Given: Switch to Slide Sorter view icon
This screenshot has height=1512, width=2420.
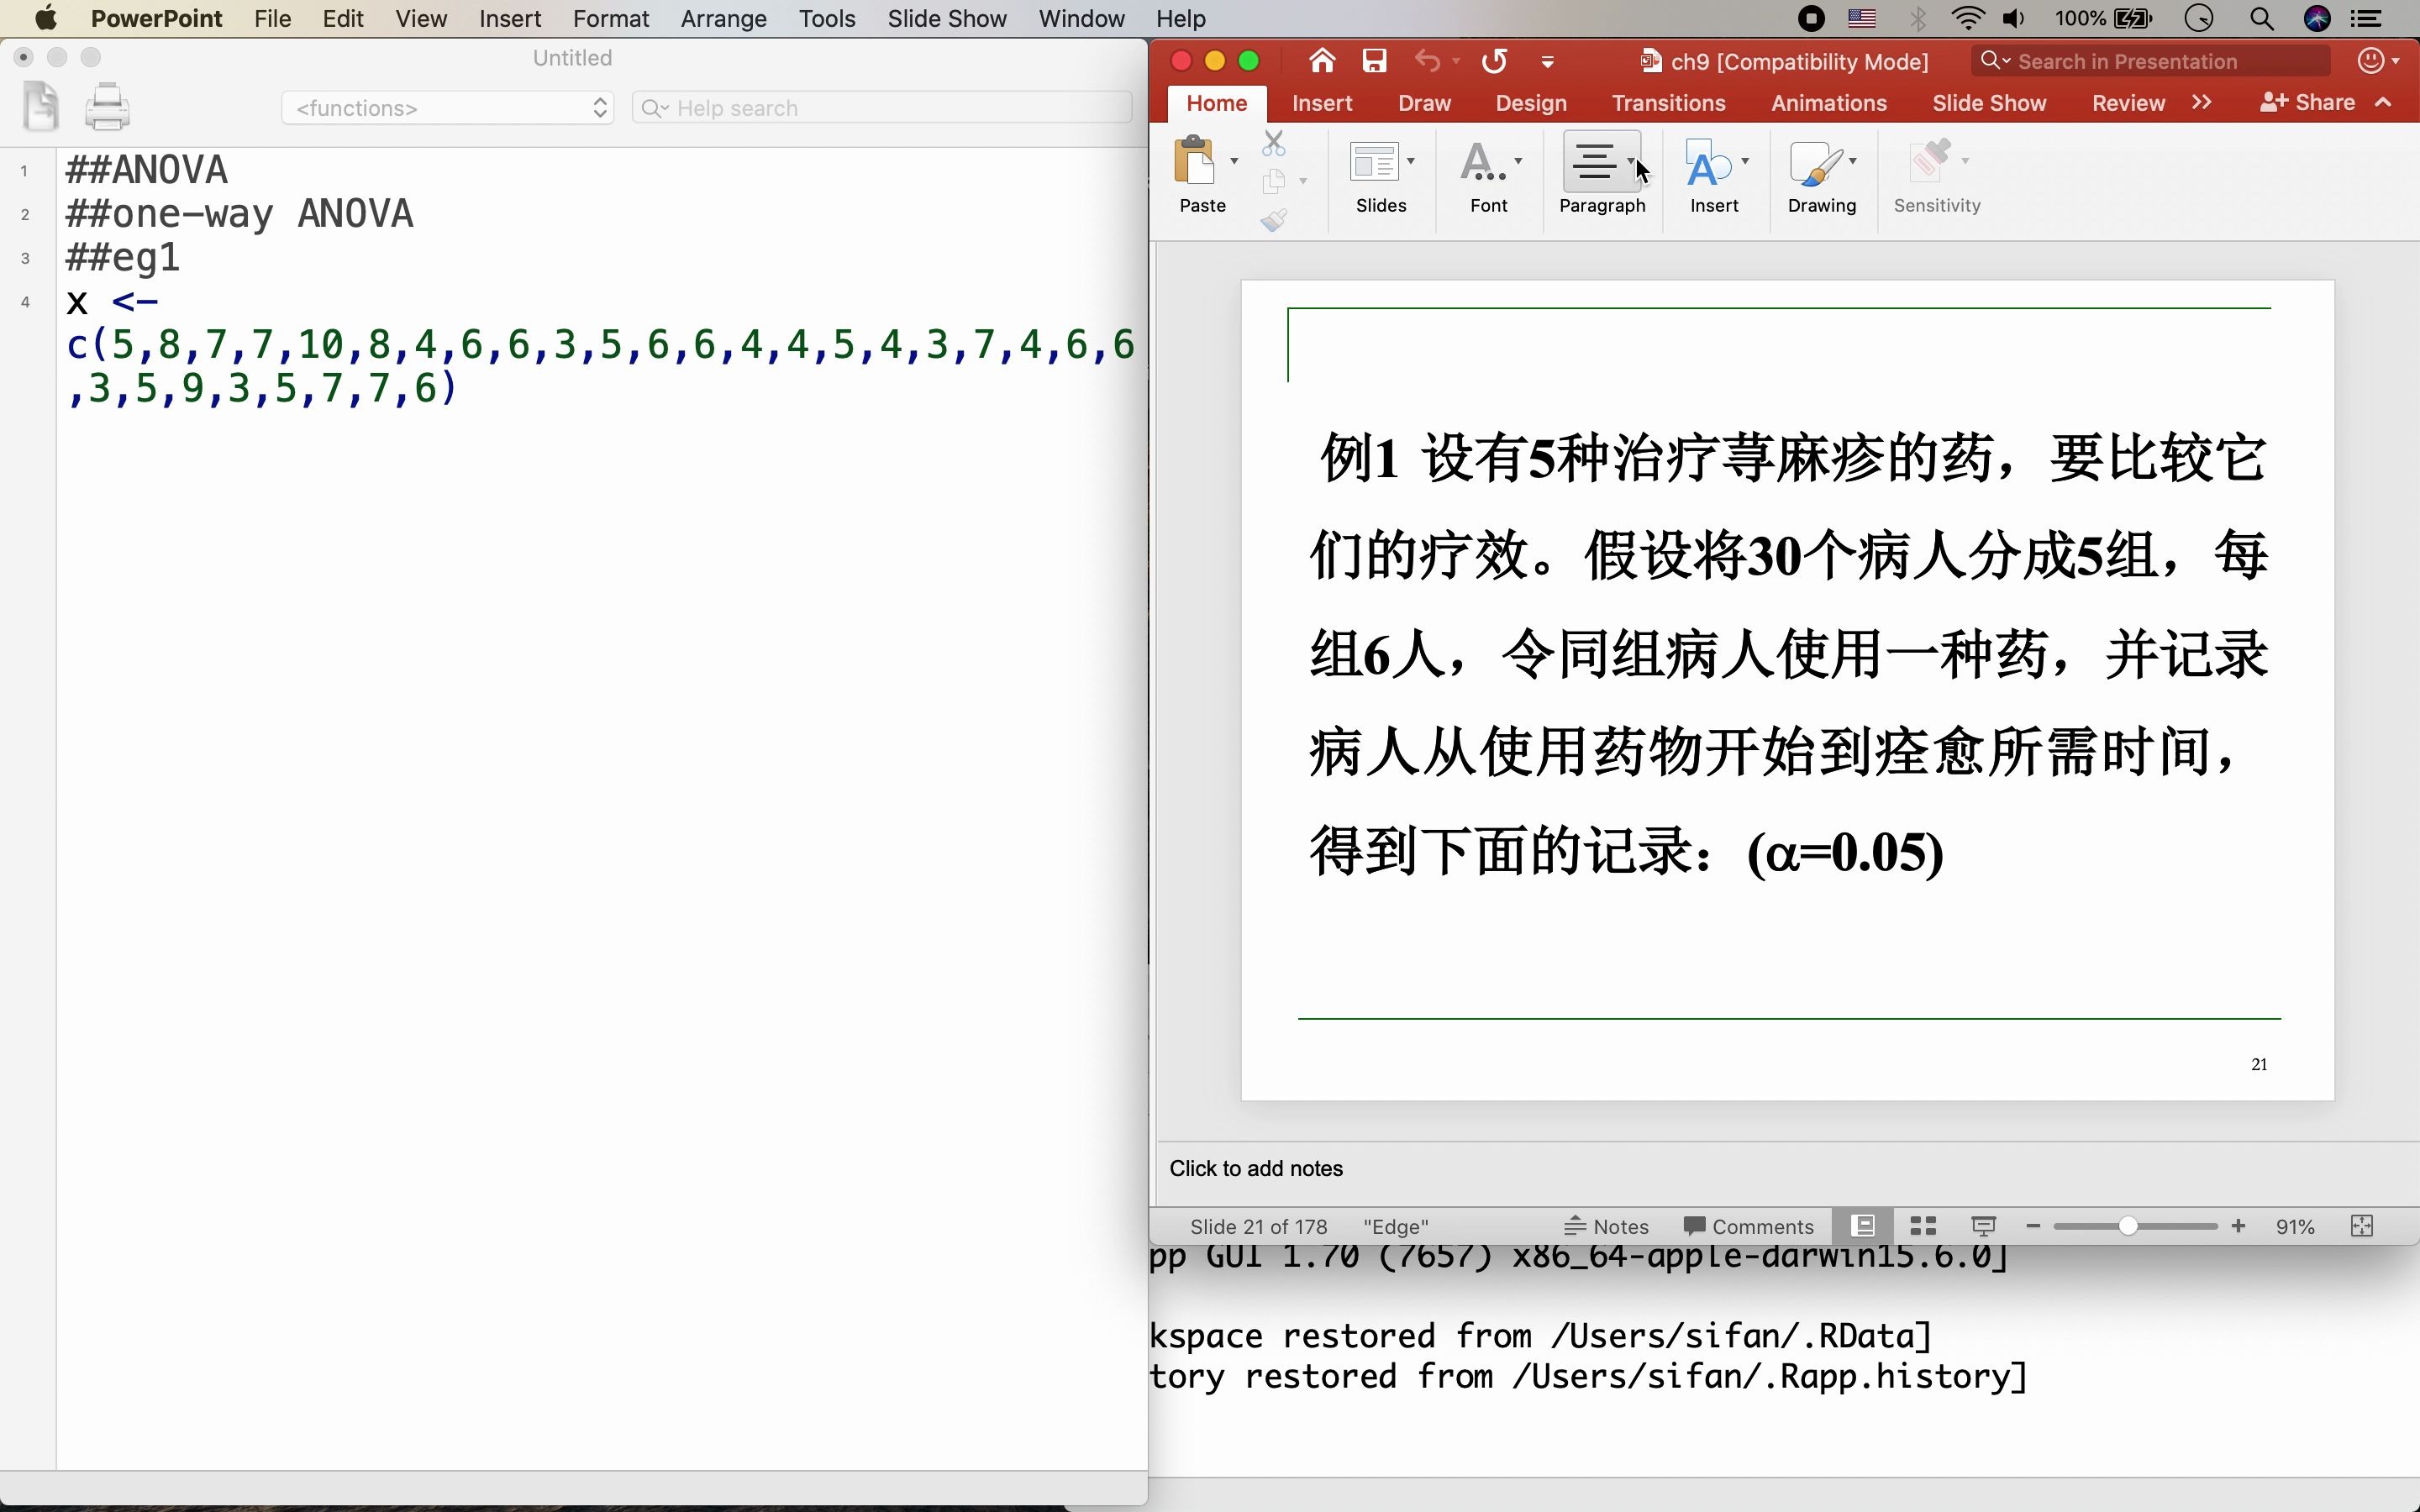Looking at the screenshot, I should pyautogui.click(x=1923, y=1226).
